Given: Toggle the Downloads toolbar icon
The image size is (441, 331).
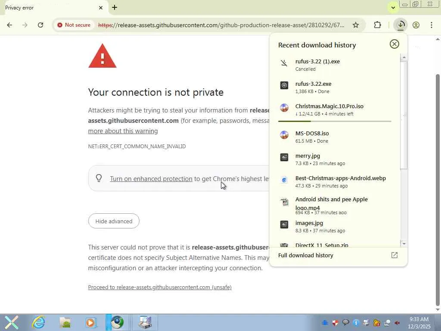Looking at the screenshot, I should (x=401, y=25).
